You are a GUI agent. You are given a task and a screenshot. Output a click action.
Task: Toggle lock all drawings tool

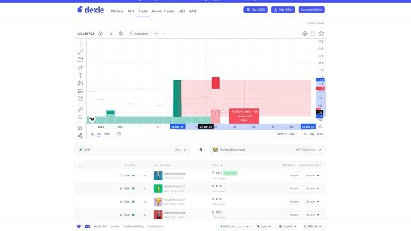[x=80, y=135]
